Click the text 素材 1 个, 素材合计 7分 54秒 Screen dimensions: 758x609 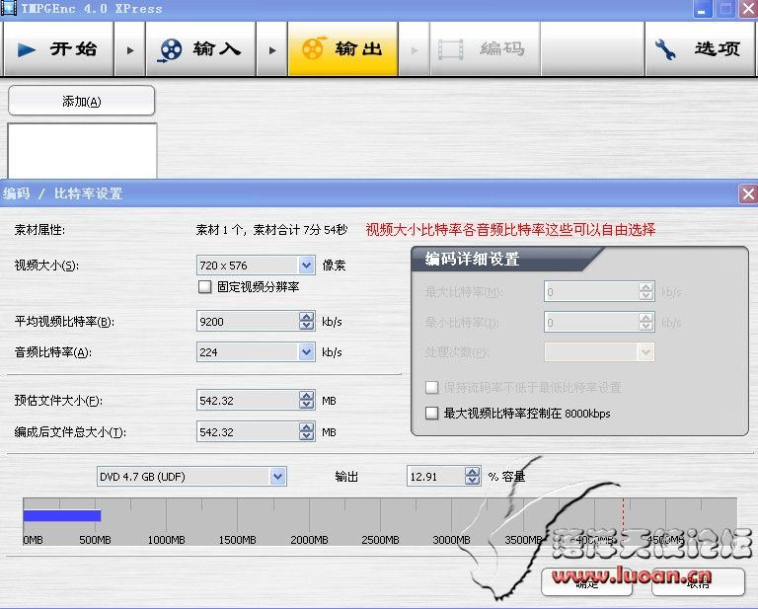[x=271, y=230]
